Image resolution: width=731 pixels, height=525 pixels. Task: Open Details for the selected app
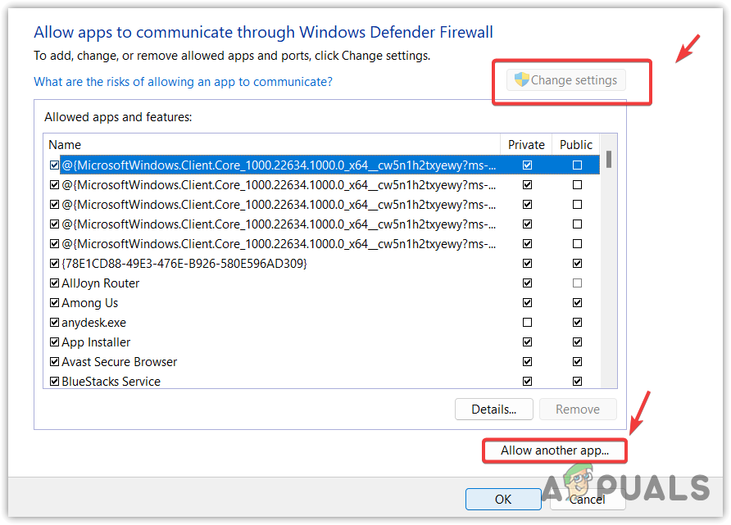click(x=493, y=410)
